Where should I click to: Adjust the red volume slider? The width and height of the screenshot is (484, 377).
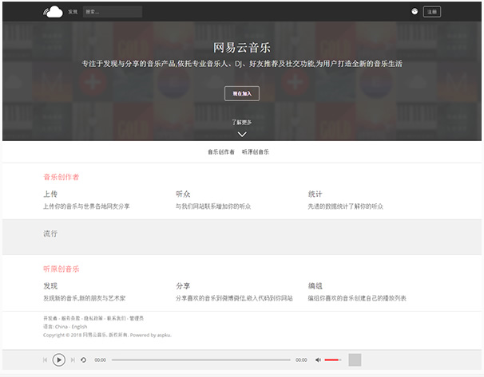[333, 359]
